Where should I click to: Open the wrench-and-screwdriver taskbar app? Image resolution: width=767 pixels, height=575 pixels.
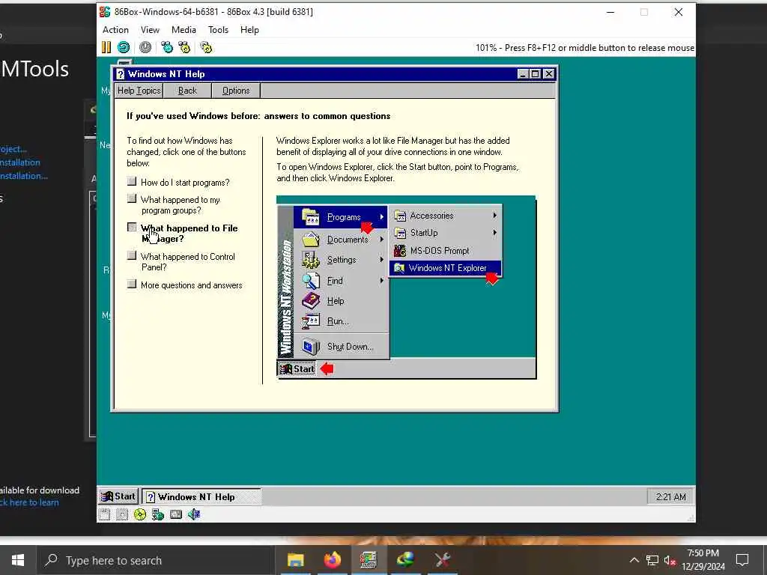(442, 560)
